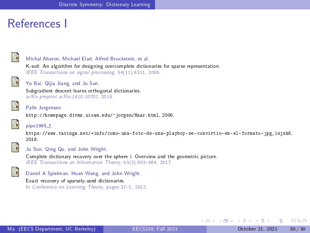Click document icon beside pipo1995_2 reference
Viewport: 310px width, 233px height.
click(x=15, y=124)
